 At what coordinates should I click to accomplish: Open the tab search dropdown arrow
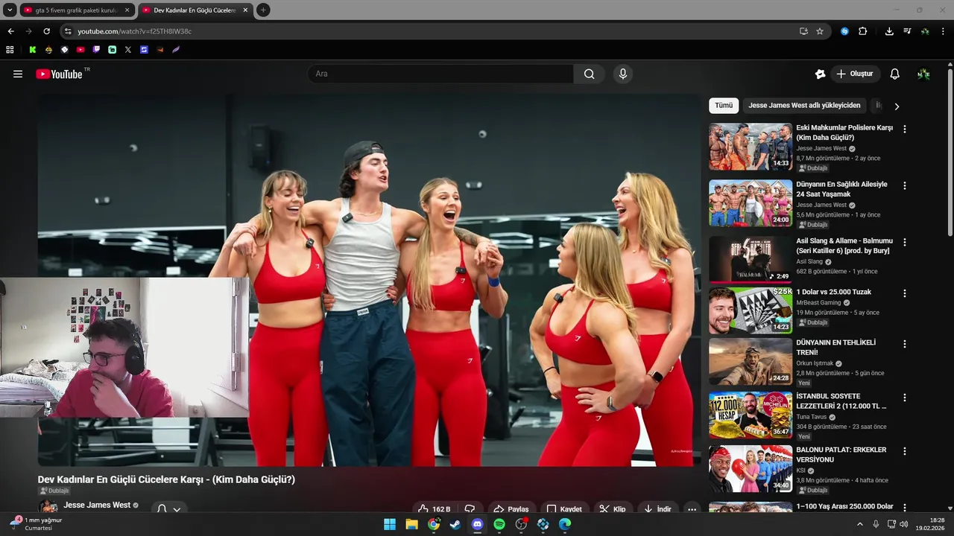[10, 10]
